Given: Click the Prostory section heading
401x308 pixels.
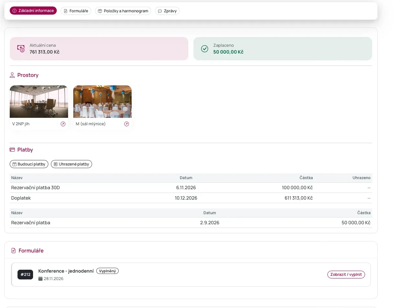Looking at the screenshot, I should pos(28,75).
